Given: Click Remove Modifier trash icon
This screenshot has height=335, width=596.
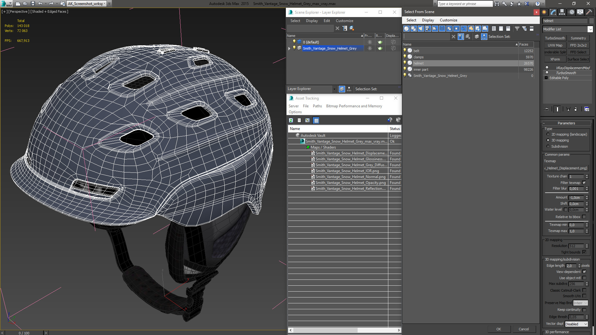Looking at the screenshot, I should tap(576, 109).
